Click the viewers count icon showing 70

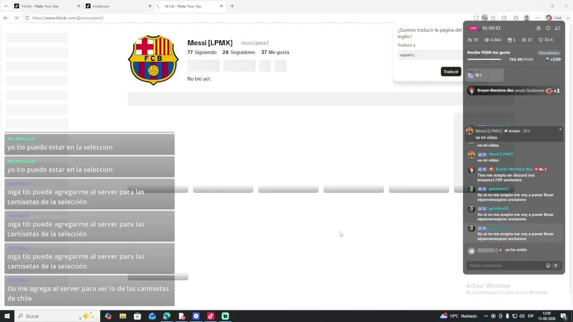click(x=470, y=40)
